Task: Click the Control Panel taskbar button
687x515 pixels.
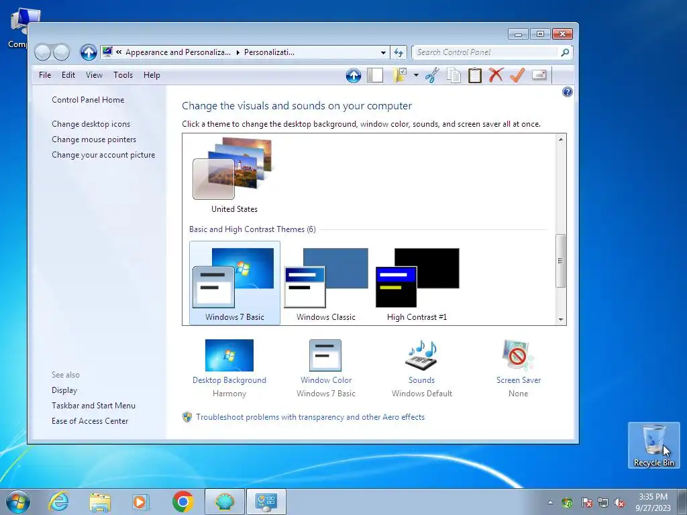Action: 266,502
